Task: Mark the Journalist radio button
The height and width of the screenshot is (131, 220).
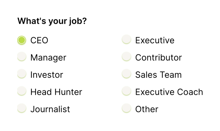Action: click(x=21, y=109)
